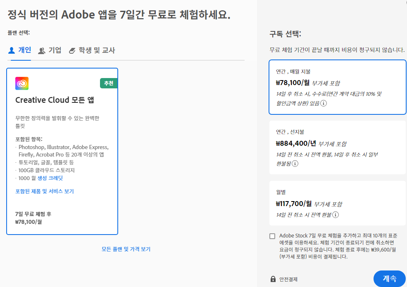The width and height of the screenshot is (407, 287).
Task: Switch to the 기업 plan tab
Action: tap(50, 50)
